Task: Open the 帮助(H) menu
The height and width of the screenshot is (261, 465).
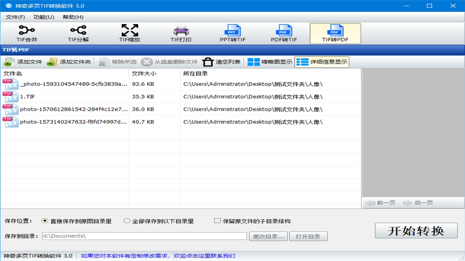Action: tap(72, 17)
